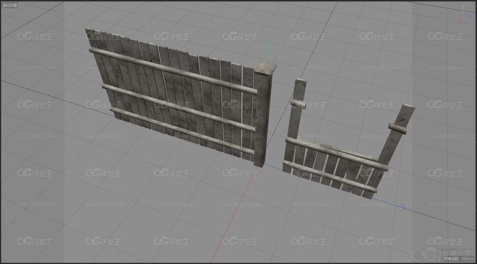Click the 透视视图 viewport label

pos(10,5)
